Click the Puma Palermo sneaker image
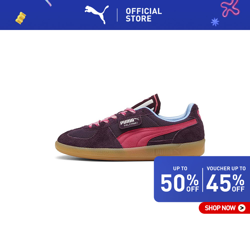 130,127
